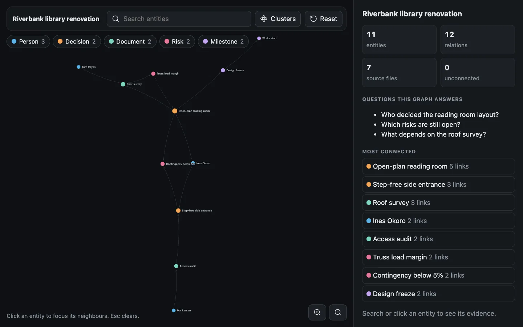The image size is (523, 327).
Task: Click the zoom out magnifier button
Action: 338,312
